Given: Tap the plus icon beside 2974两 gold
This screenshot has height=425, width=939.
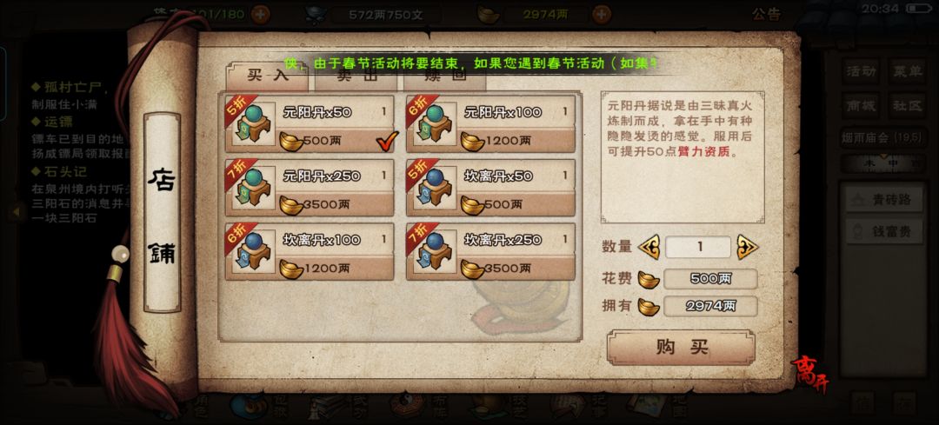Looking at the screenshot, I should click(603, 15).
